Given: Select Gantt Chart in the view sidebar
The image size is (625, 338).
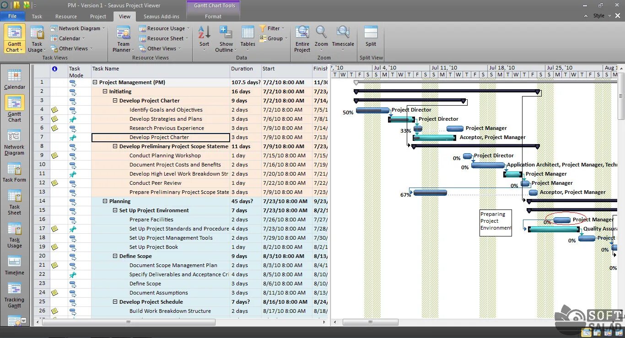Looking at the screenshot, I should 15,109.
